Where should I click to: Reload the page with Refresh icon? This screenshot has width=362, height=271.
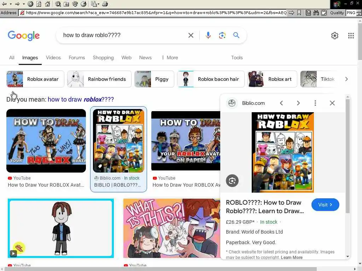[39, 4]
